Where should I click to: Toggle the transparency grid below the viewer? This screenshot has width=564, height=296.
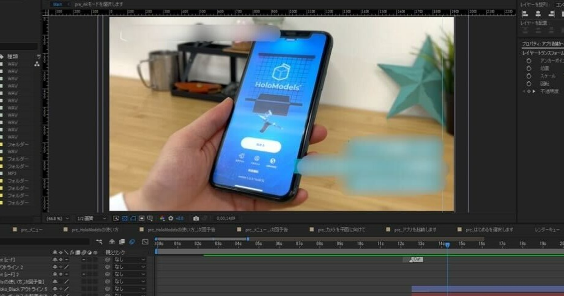pyautogui.click(x=125, y=218)
